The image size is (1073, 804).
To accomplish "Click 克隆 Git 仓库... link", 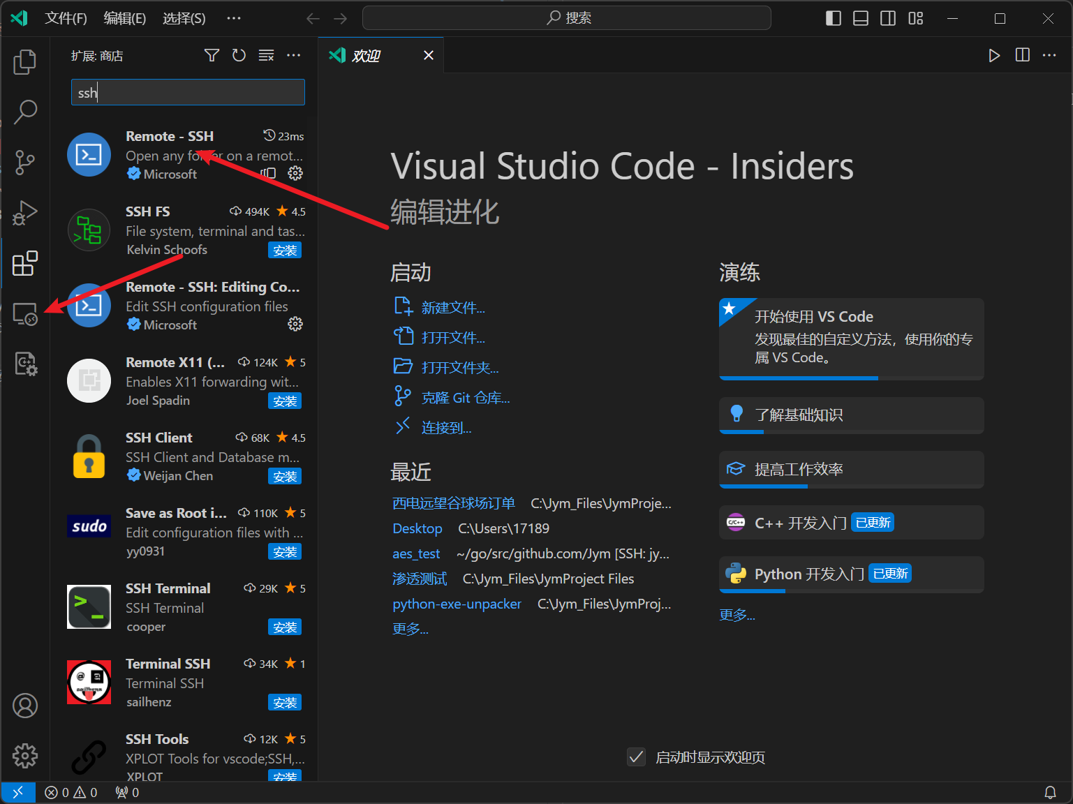I will point(466,398).
